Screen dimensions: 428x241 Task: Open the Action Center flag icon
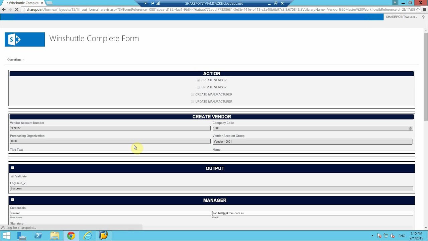[x=379, y=236]
